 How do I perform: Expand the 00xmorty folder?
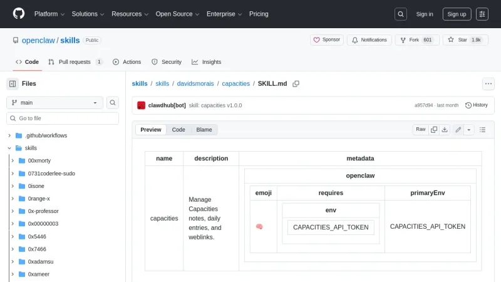point(13,160)
